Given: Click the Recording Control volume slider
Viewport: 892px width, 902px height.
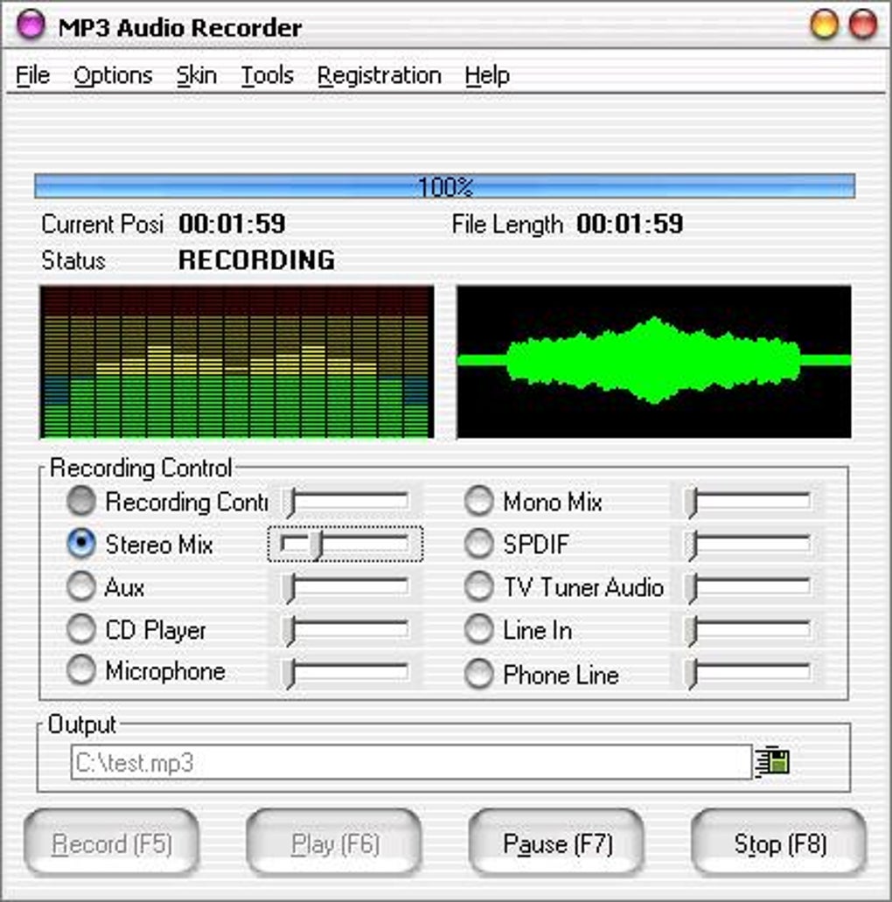Looking at the screenshot, I should (x=345, y=501).
